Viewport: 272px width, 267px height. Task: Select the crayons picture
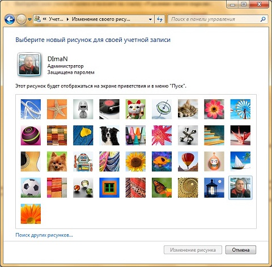click(135, 135)
